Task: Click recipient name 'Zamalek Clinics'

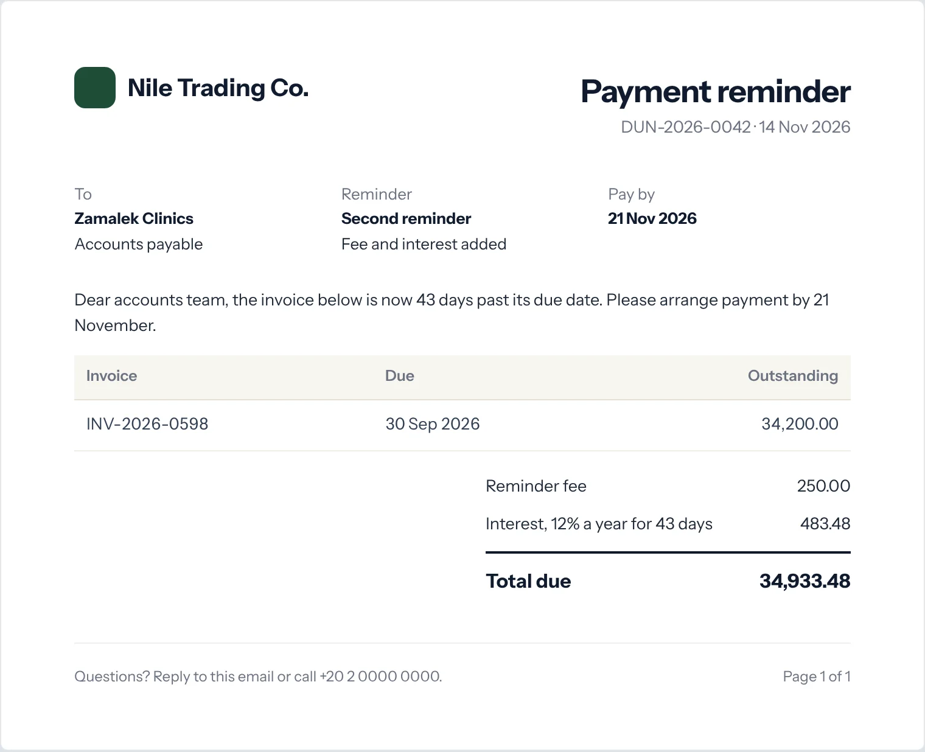Action: click(134, 218)
